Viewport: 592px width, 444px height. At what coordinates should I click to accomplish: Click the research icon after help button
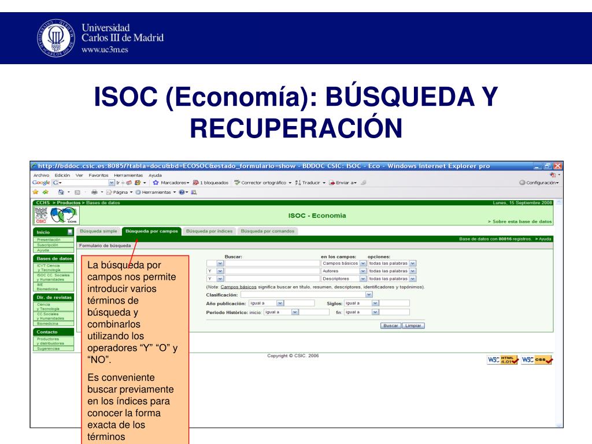coord(194,192)
